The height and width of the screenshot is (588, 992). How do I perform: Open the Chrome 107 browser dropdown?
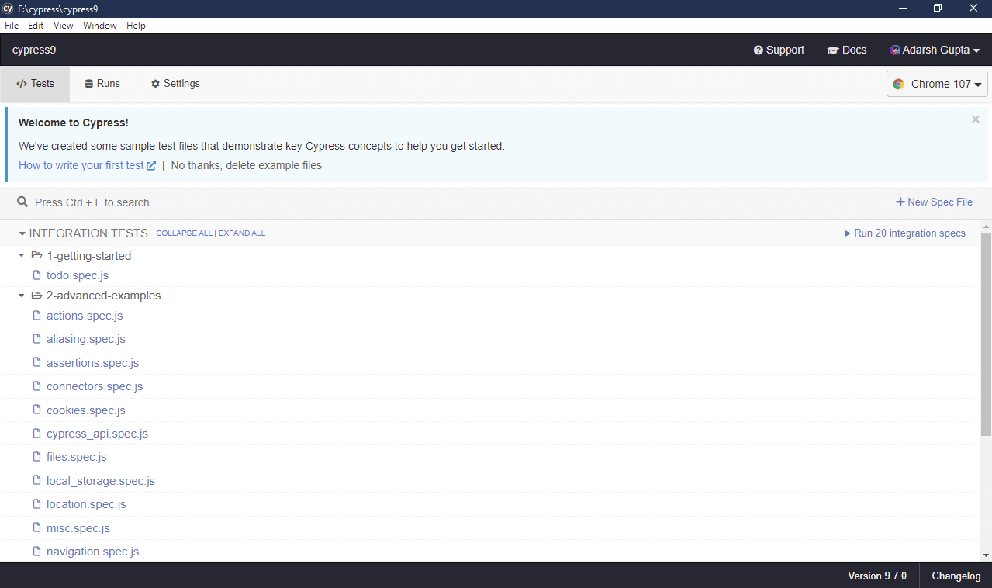coord(937,84)
